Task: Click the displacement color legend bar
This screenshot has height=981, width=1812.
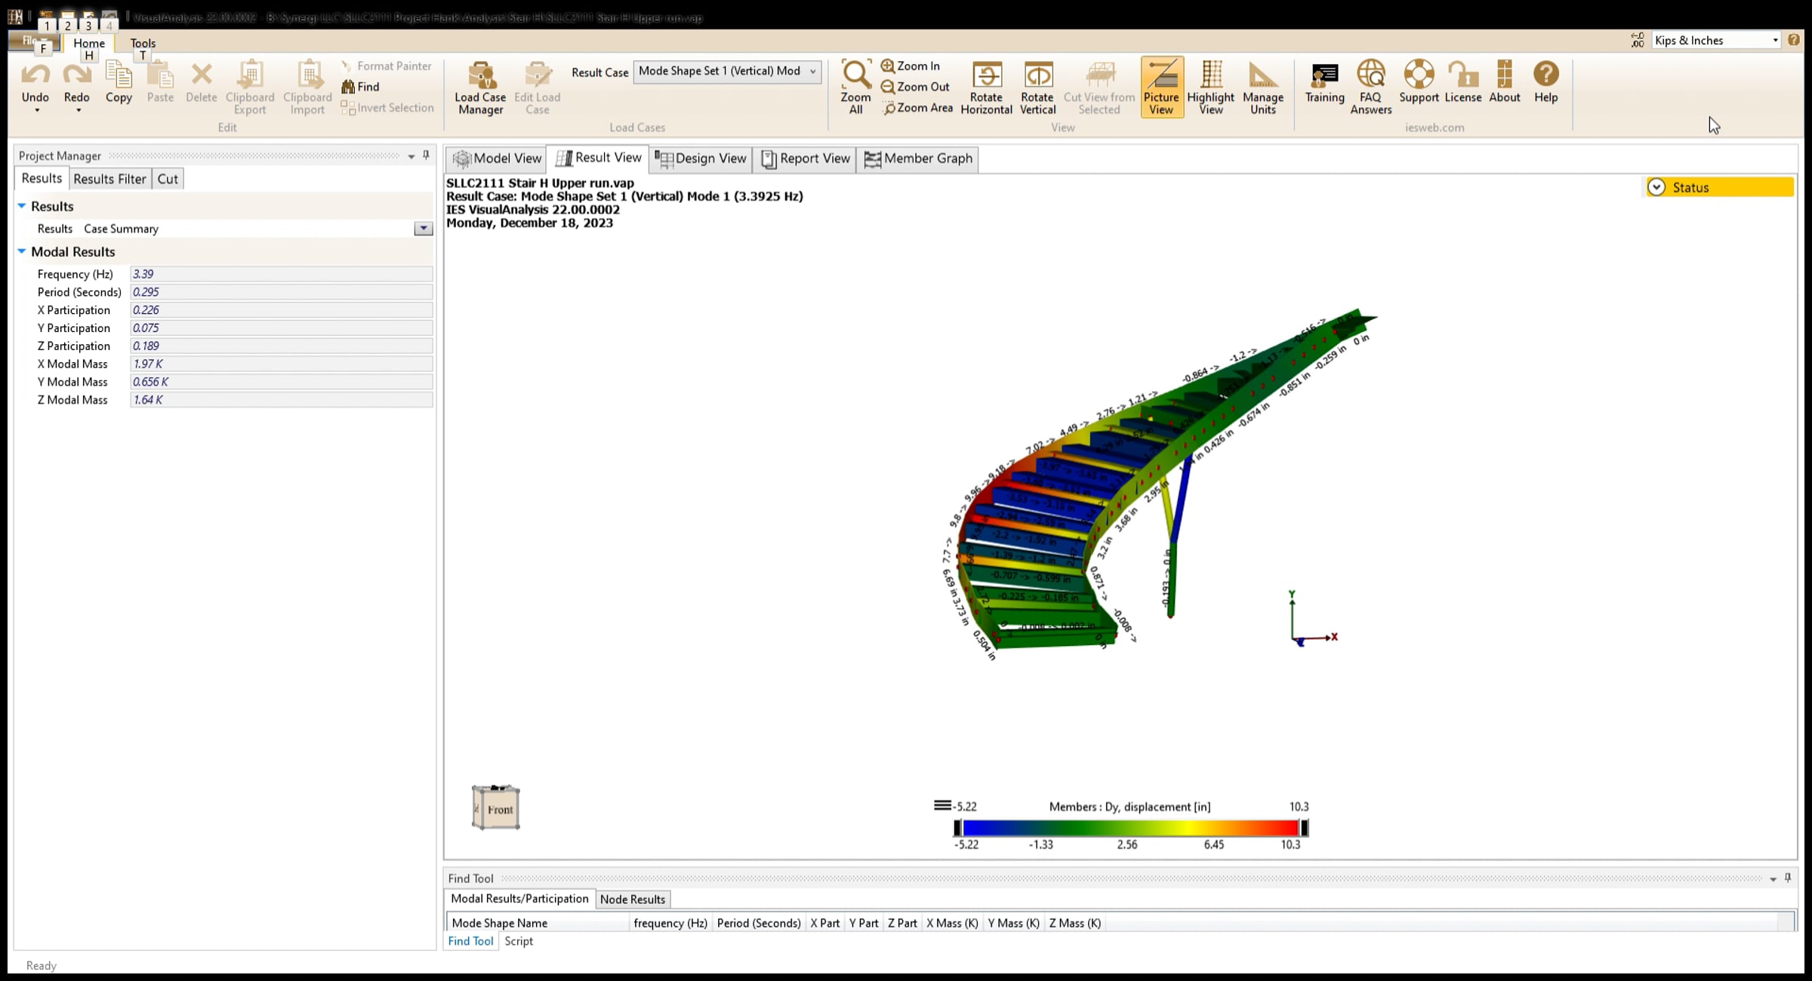Action: coord(1130,828)
